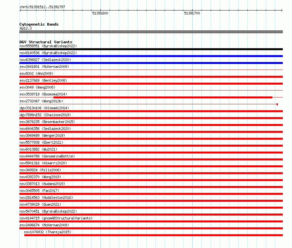Open variant dgv7896n152 (Chaisson2019)
This screenshot has width=292, height=248.
coord(45,115)
